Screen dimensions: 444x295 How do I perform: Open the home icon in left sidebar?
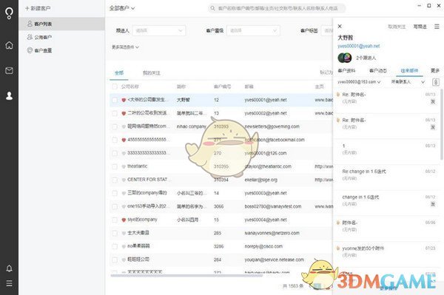(9, 45)
